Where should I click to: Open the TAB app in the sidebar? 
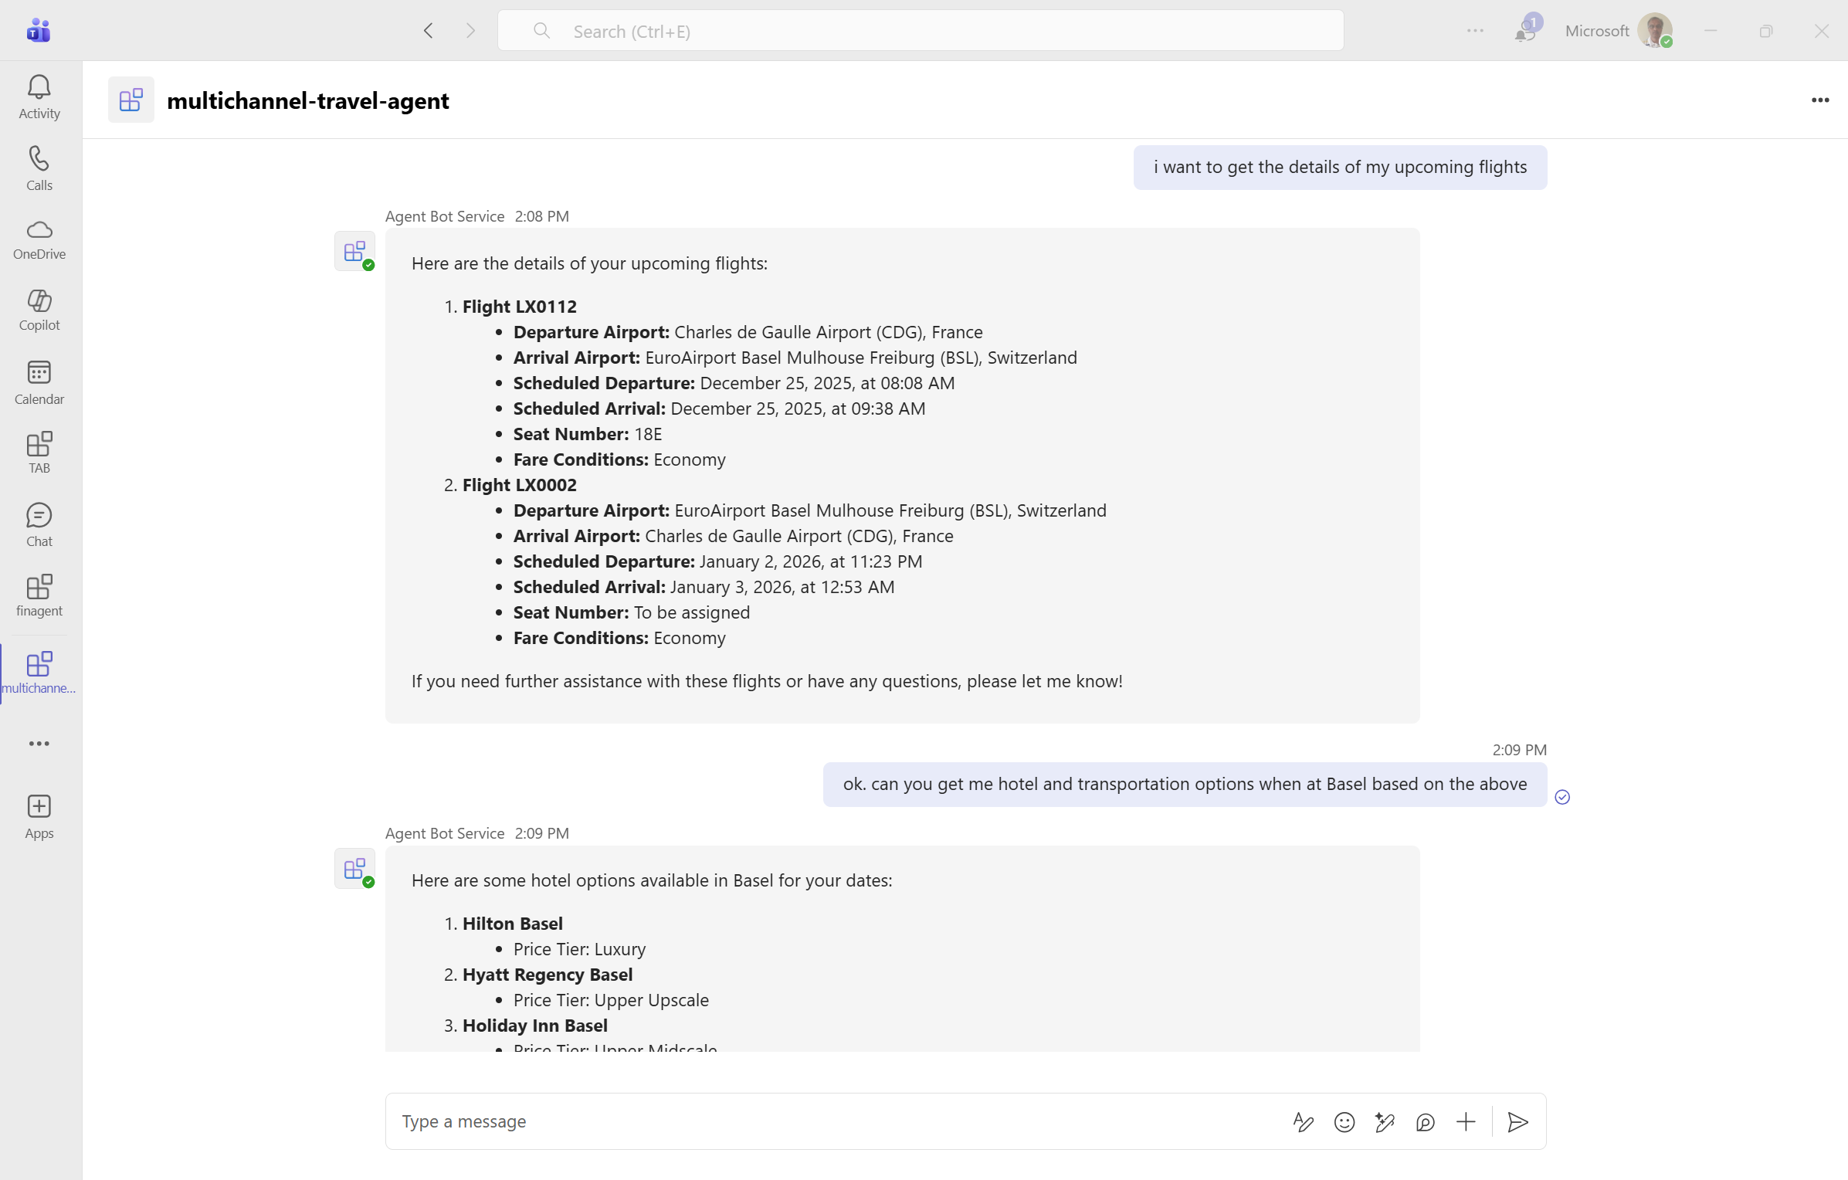pyautogui.click(x=39, y=453)
